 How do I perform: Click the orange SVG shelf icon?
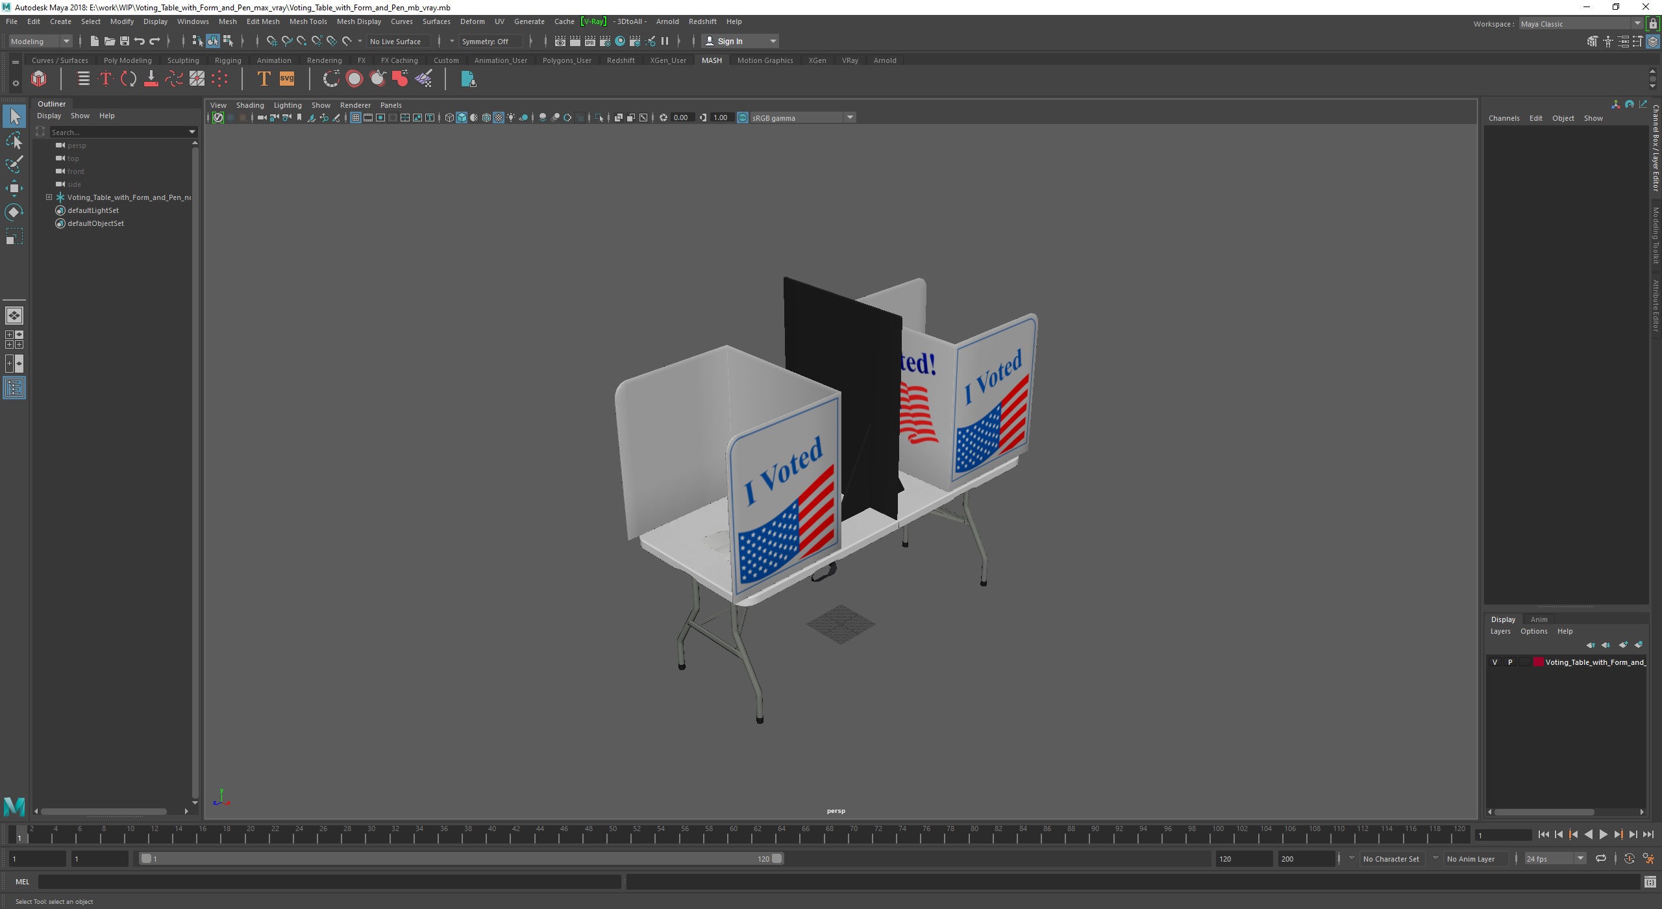[x=286, y=79]
